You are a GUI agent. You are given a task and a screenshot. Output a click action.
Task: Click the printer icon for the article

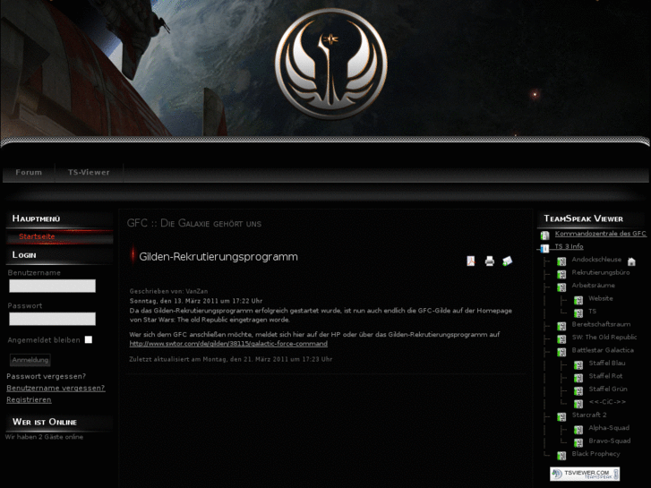(x=490, y=261)
